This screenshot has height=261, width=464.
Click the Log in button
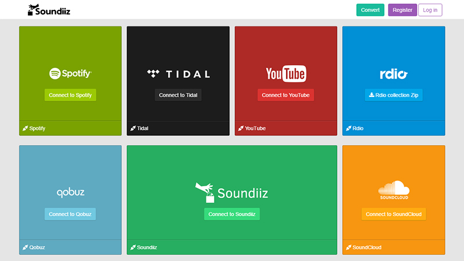click(x=430, y=10)
